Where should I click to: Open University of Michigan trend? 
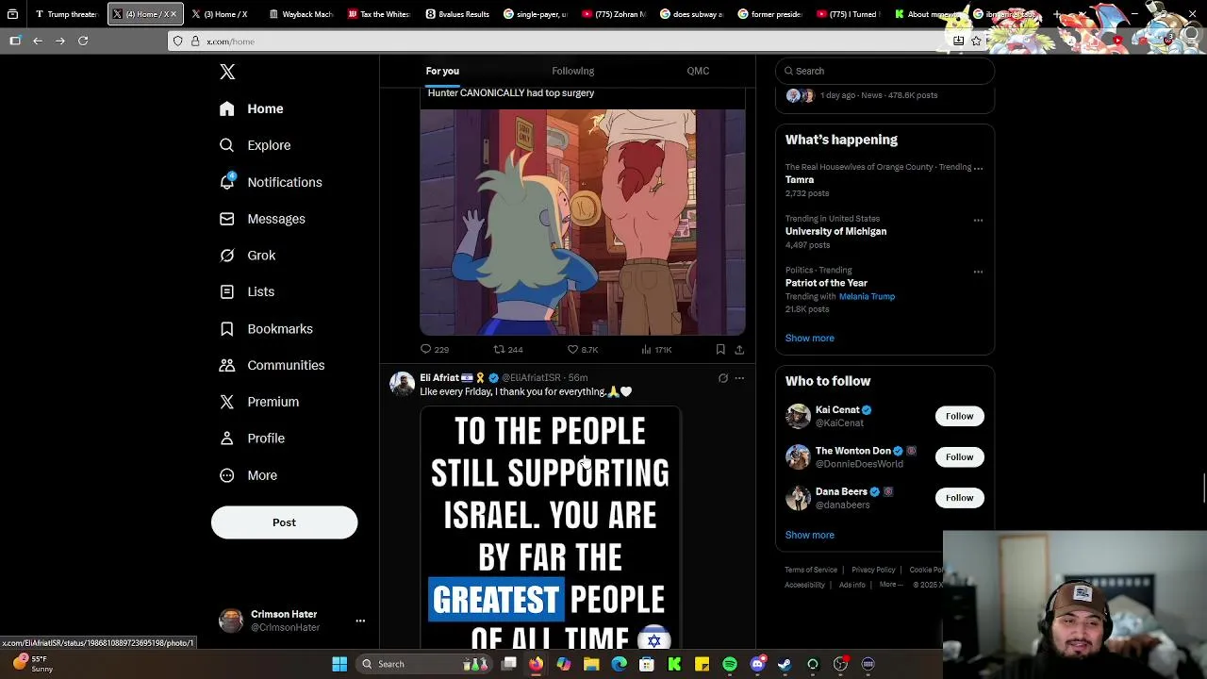(835, 231)
